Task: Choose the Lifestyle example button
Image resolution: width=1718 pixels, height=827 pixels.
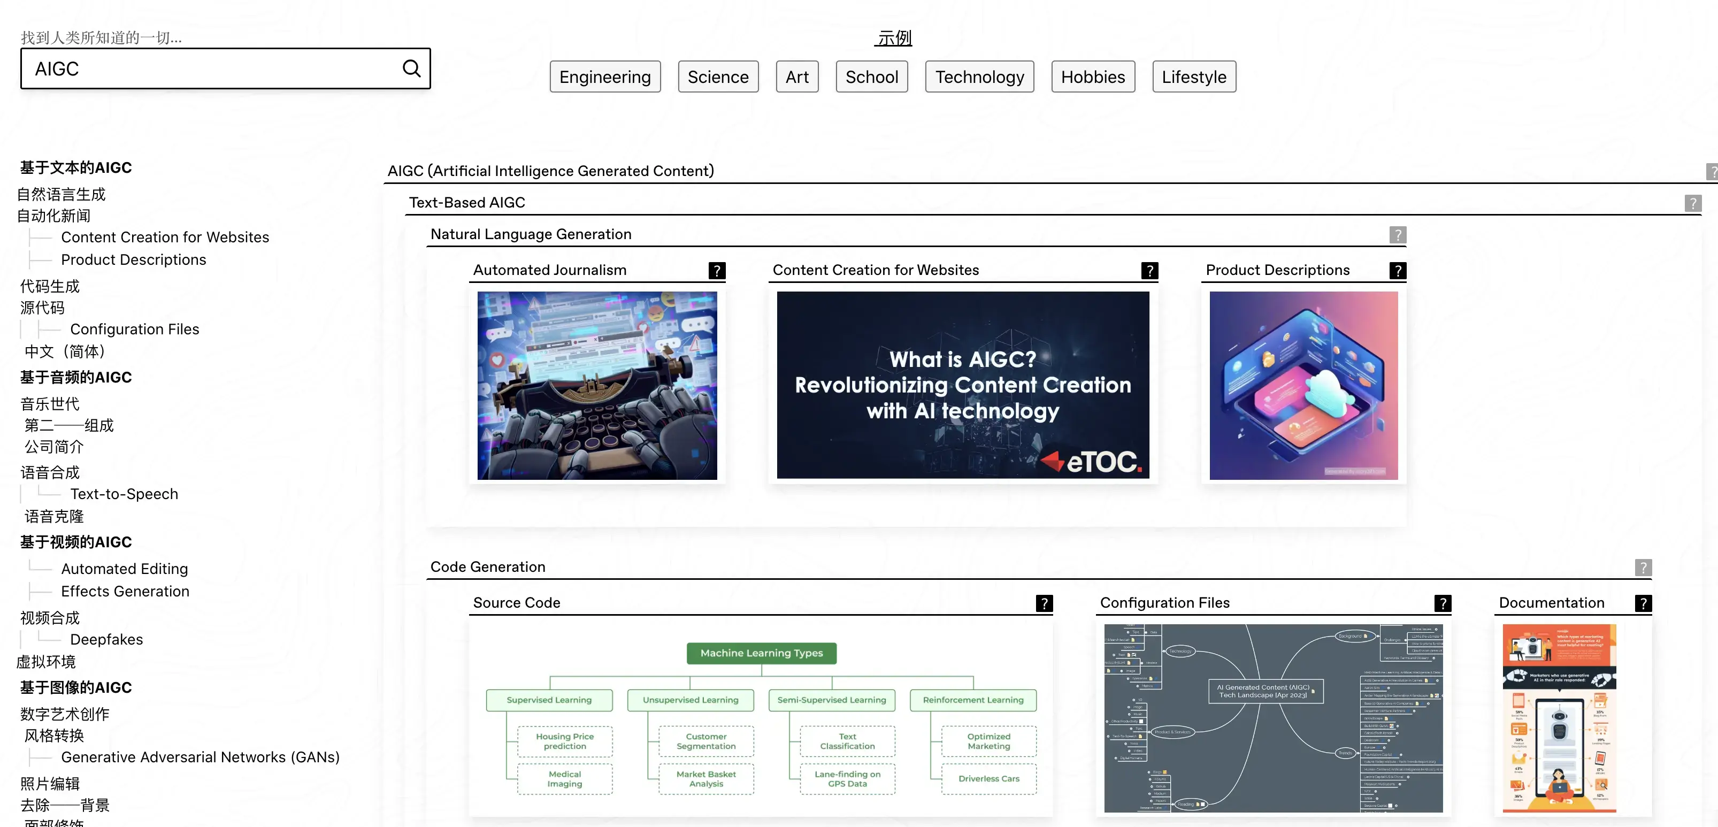Action: coord(1193,76)
